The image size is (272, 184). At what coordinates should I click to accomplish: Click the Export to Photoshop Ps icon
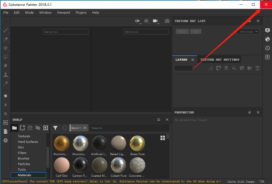point(6,123)
